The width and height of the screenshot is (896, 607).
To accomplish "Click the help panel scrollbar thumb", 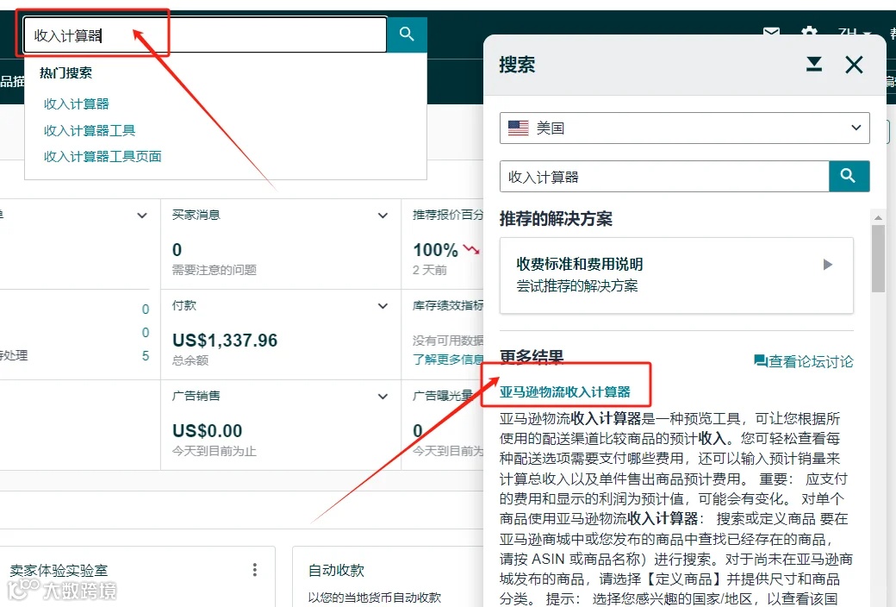I will [878, 259].
